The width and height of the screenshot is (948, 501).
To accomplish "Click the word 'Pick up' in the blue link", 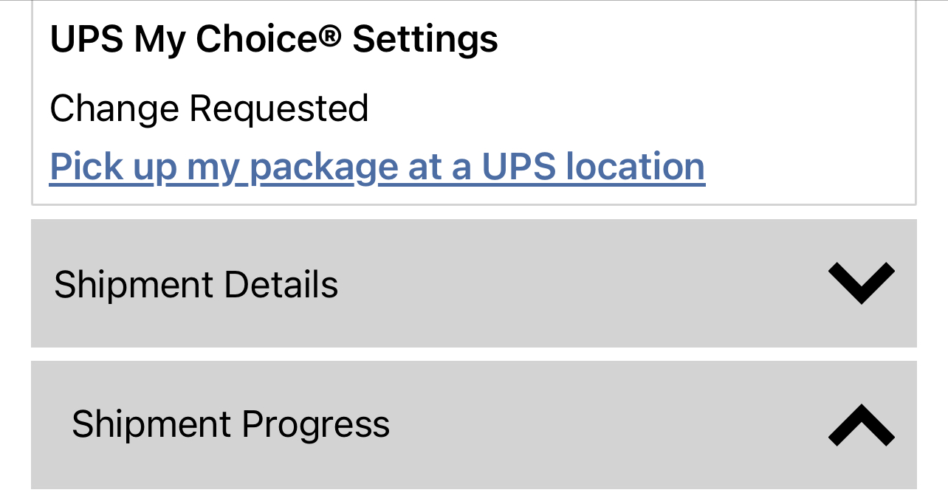I will click(113, 167).
